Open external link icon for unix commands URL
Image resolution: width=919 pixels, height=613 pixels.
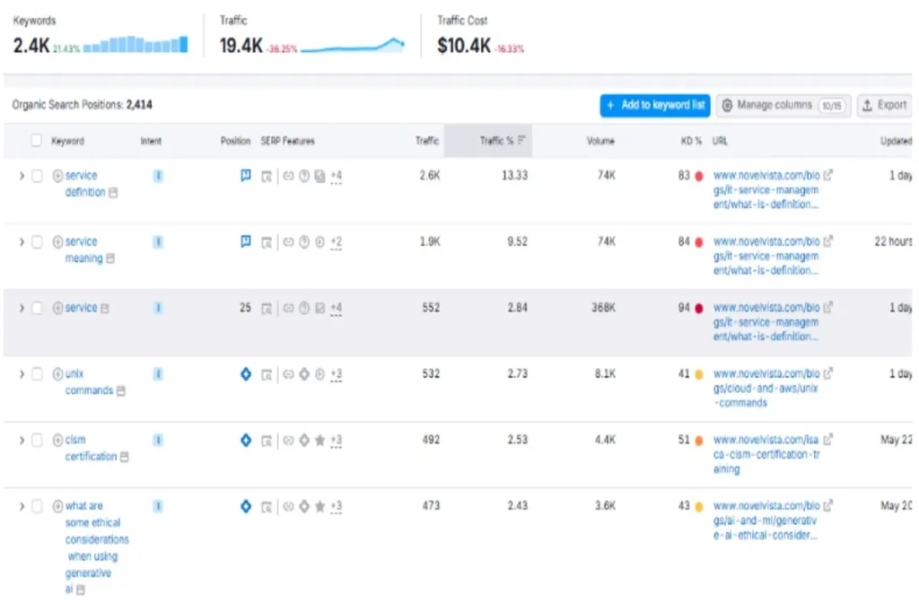coord(827,373)
